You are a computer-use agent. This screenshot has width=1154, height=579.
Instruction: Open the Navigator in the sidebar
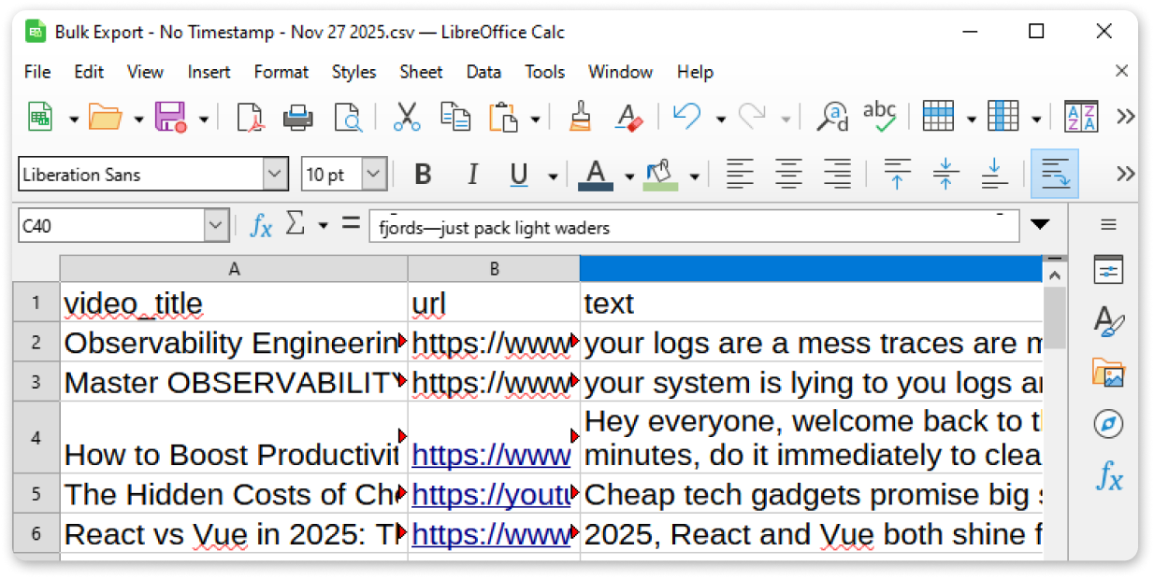(1108, 423)
